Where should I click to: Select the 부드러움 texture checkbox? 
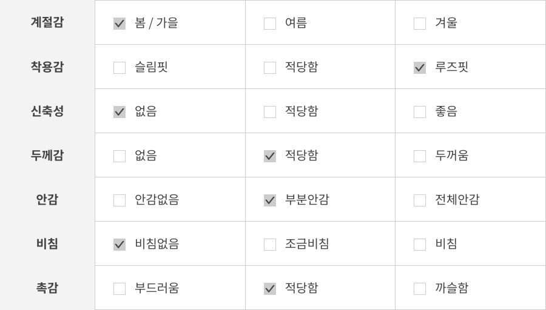click(120, 289)
